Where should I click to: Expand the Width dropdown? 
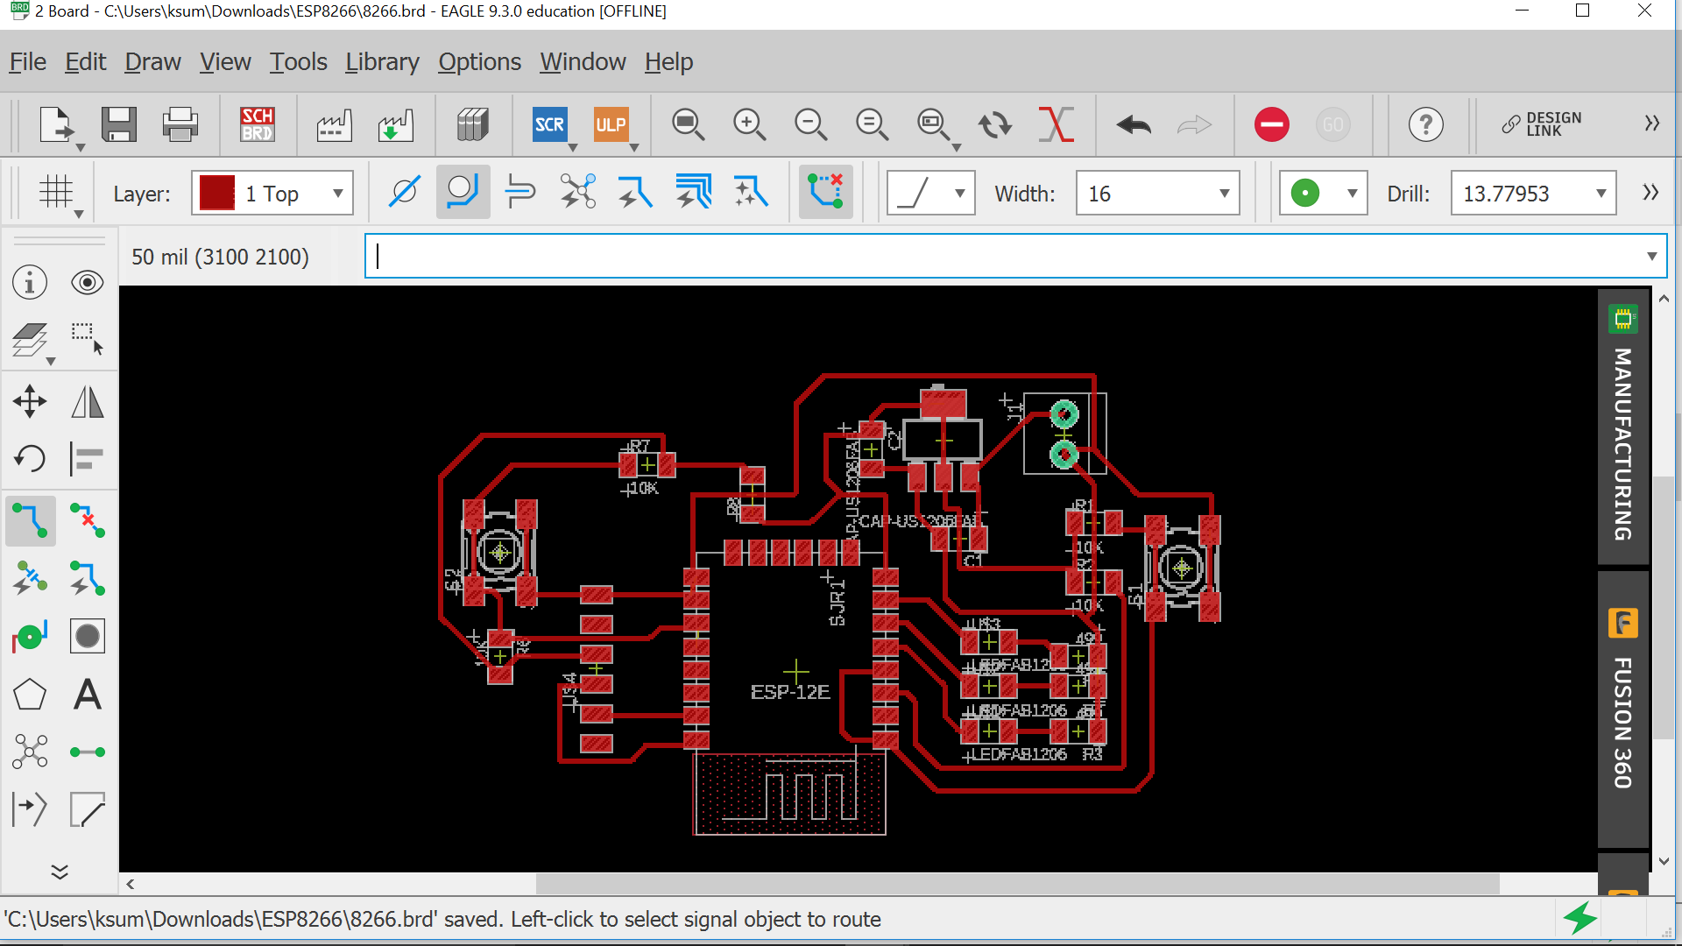(1224, 194)
